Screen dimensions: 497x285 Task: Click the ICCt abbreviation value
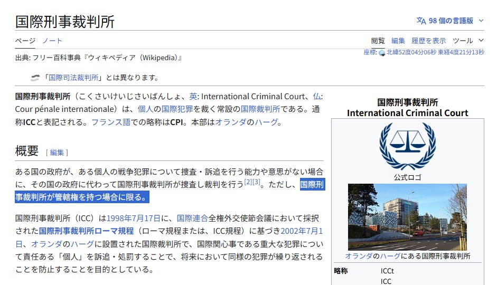pos(387,271)
